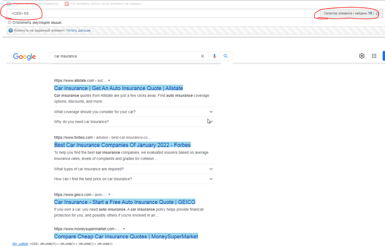
Task: Click copy icon next to selector count
Action: point(377,14)
